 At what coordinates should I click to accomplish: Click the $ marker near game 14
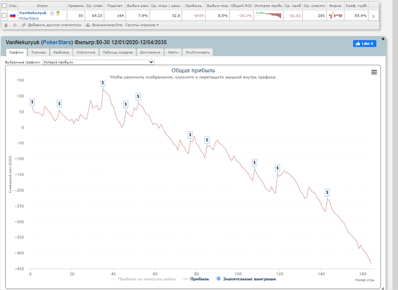[59, 103]
